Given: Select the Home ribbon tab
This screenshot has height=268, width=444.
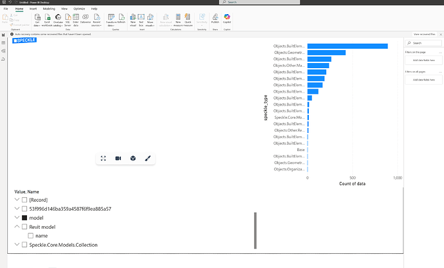Looking at the screenshot, I should (19, 9).
